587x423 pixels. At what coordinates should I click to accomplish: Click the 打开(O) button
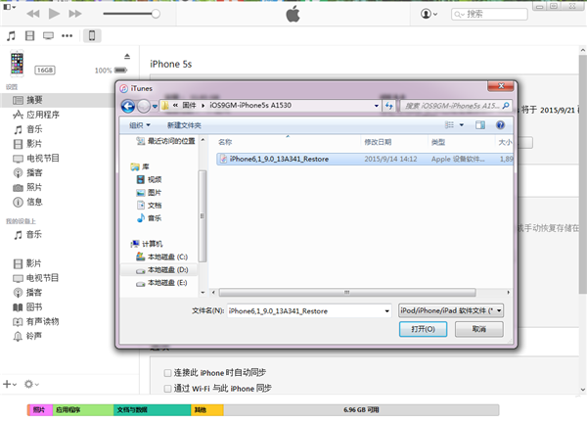coord(423,329)
